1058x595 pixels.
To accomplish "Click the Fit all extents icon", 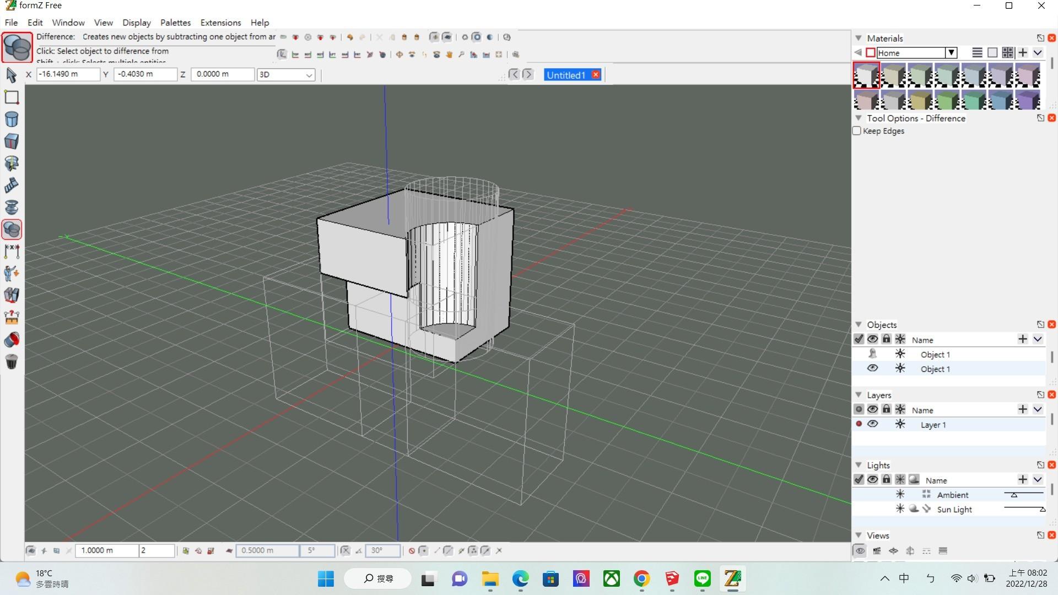I will tap(499, 55).
